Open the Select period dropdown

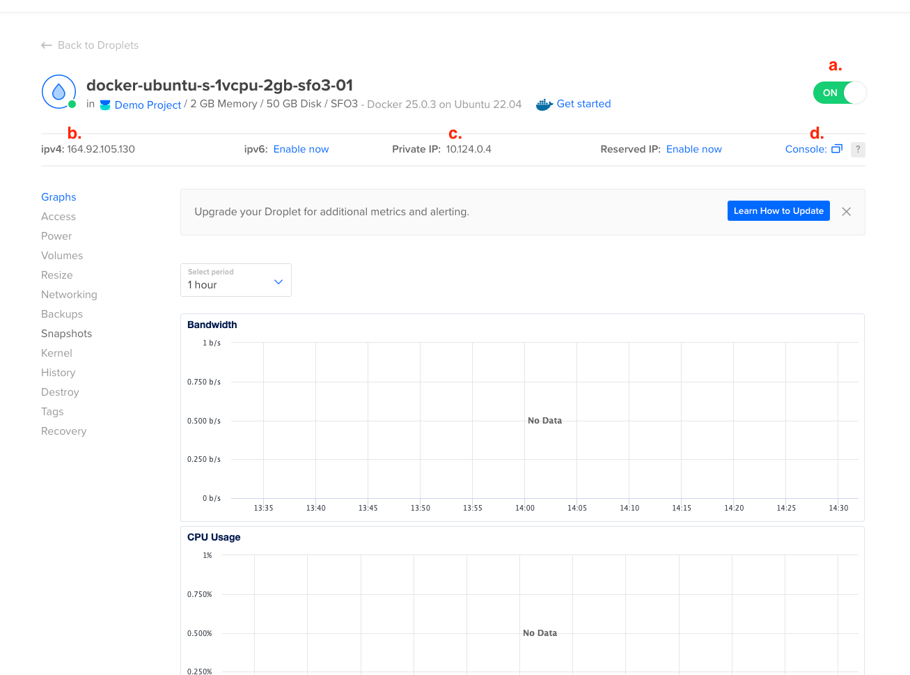[235, 279]
